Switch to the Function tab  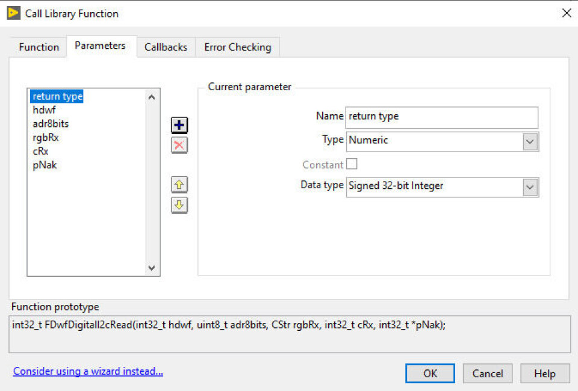pos(39,48)
